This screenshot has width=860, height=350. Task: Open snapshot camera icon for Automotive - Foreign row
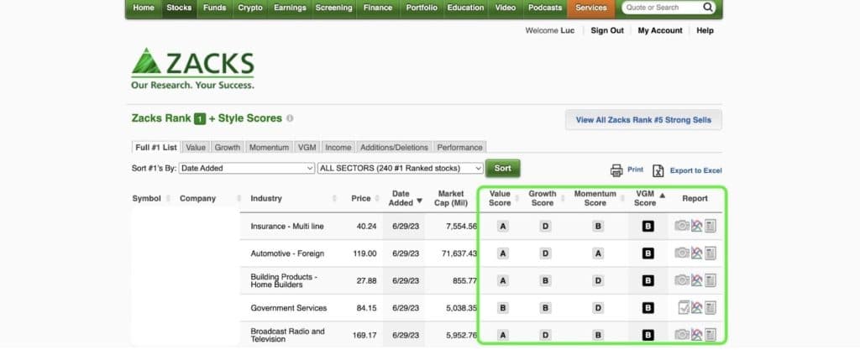coord(682,253)
